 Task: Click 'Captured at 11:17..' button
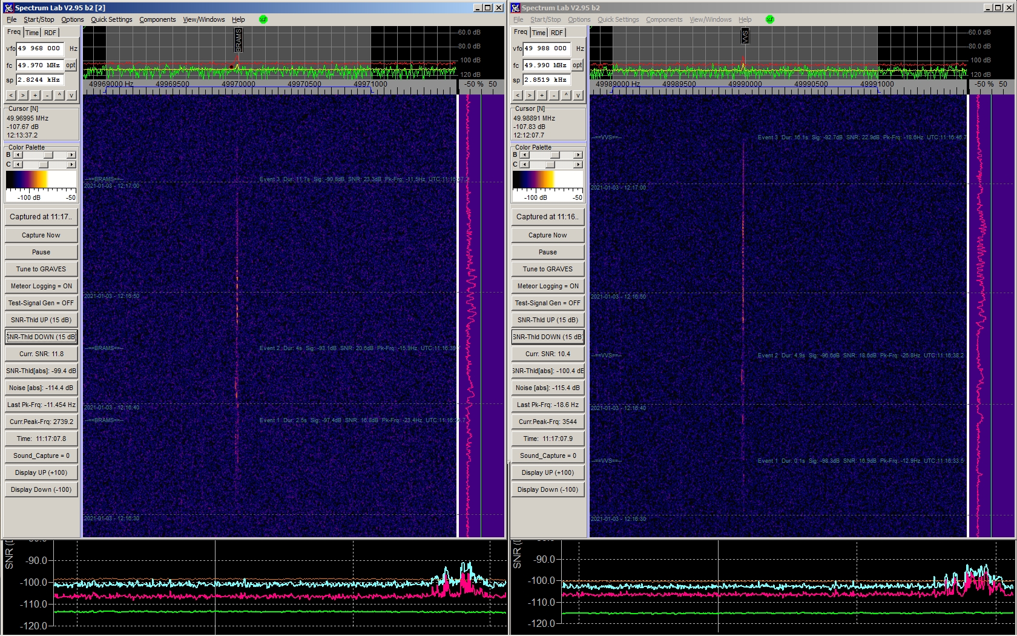click(41, 217)
